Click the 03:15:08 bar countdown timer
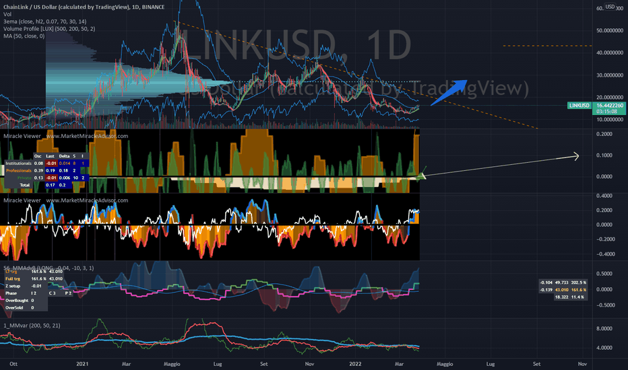 tap(606, 112)
